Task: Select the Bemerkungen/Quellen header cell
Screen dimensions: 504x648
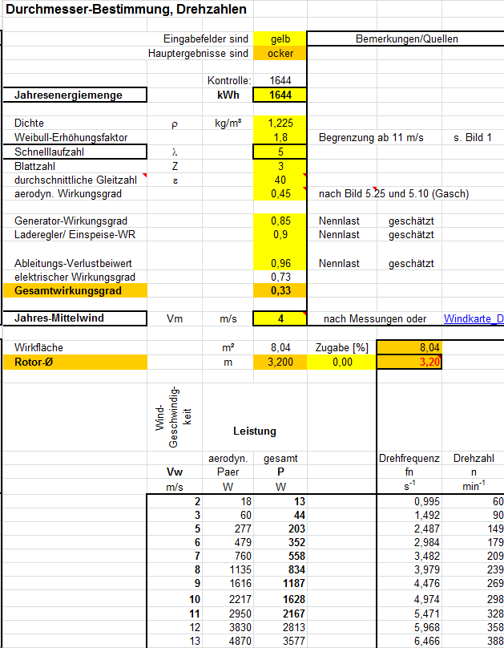Action: [405, 39]
